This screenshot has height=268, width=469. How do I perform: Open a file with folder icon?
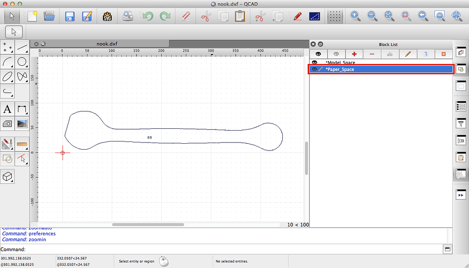tap(49, 16)
